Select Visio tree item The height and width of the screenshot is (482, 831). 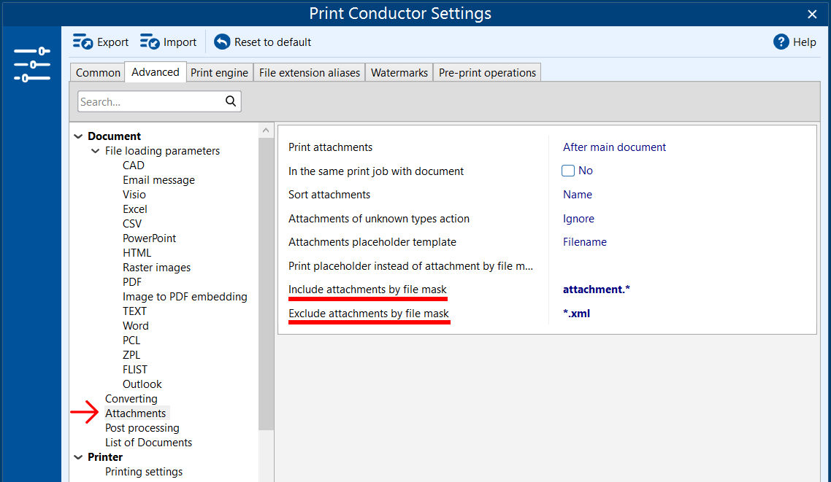pyautogui.click(x=134, y=195)
